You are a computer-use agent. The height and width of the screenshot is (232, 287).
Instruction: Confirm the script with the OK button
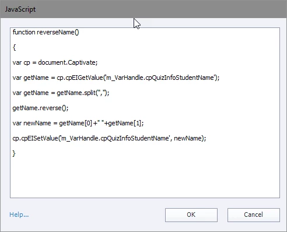tap(191, 215)
